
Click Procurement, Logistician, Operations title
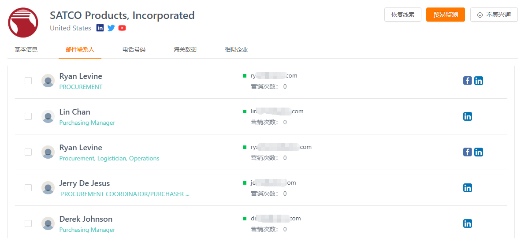pyautogui.click(x=109, y=158)
